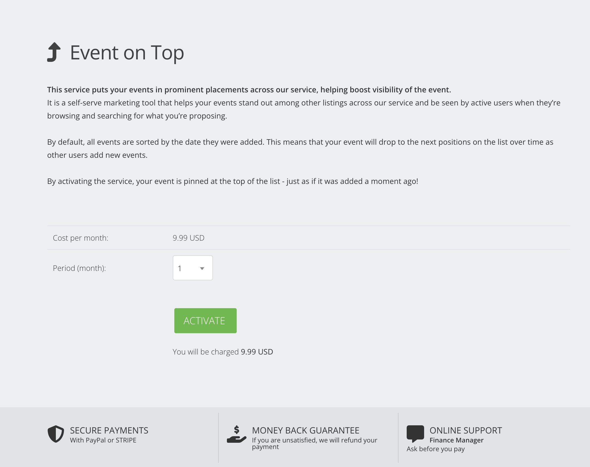590x467 pixels.
Task: Click the MONEY BACK GUARANTEE title
Action: click(x=306, y=430)
